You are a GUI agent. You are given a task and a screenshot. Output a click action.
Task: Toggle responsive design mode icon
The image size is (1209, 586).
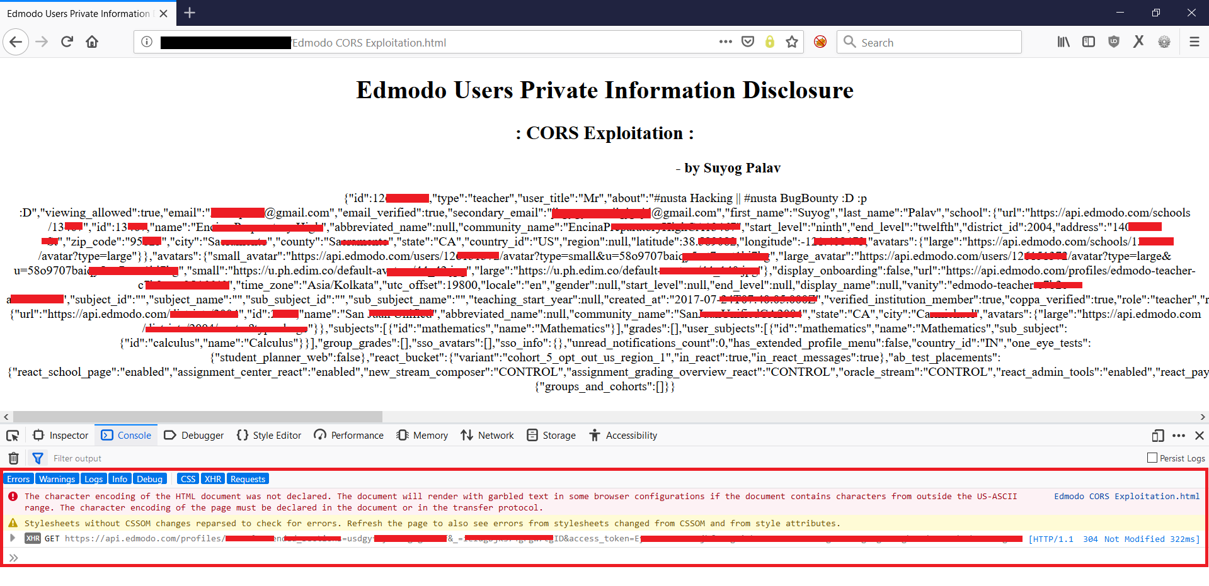(x=1157, y=436)
